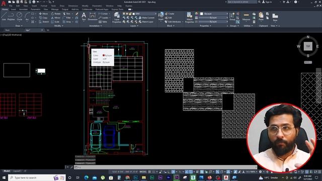Select the Arc tool

tap(27, 16)
